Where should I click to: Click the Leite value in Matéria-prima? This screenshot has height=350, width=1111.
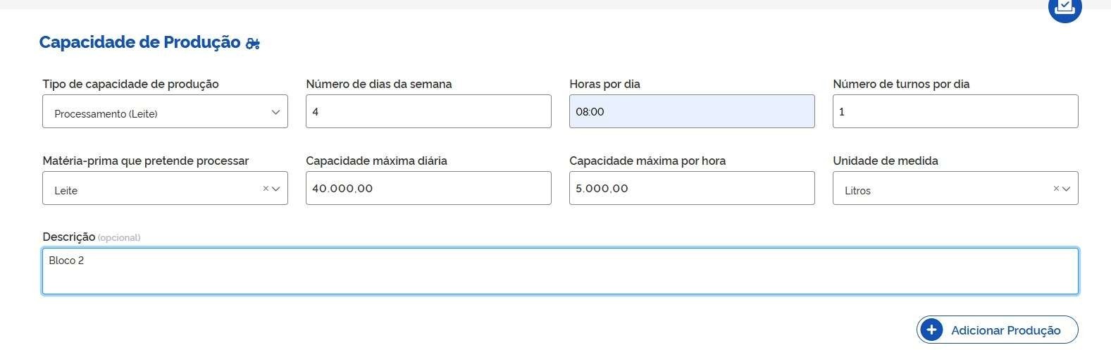click(66, 191)
